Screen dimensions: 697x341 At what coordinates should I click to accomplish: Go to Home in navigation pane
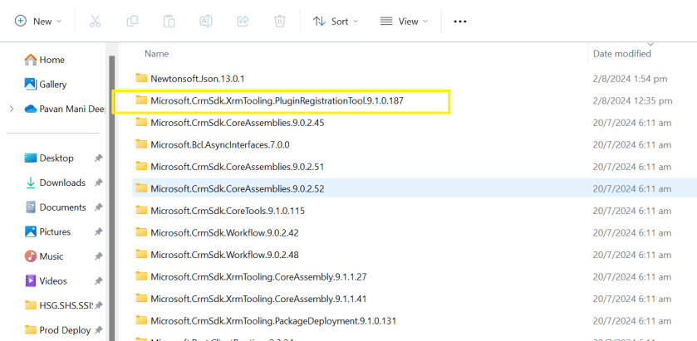click(x=52, y=60)
